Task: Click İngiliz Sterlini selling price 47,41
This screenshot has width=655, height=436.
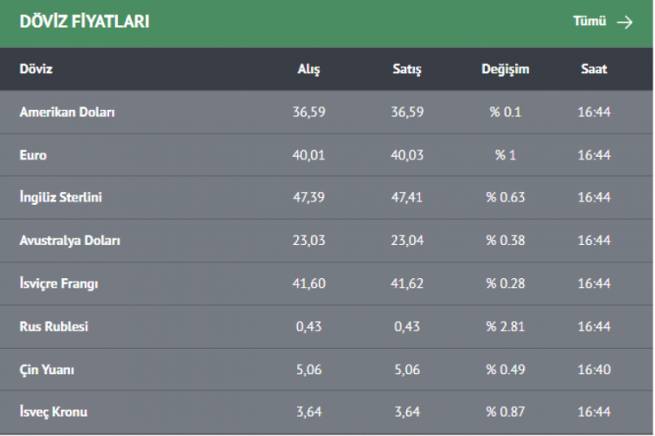Action: (x=407, y=198)
